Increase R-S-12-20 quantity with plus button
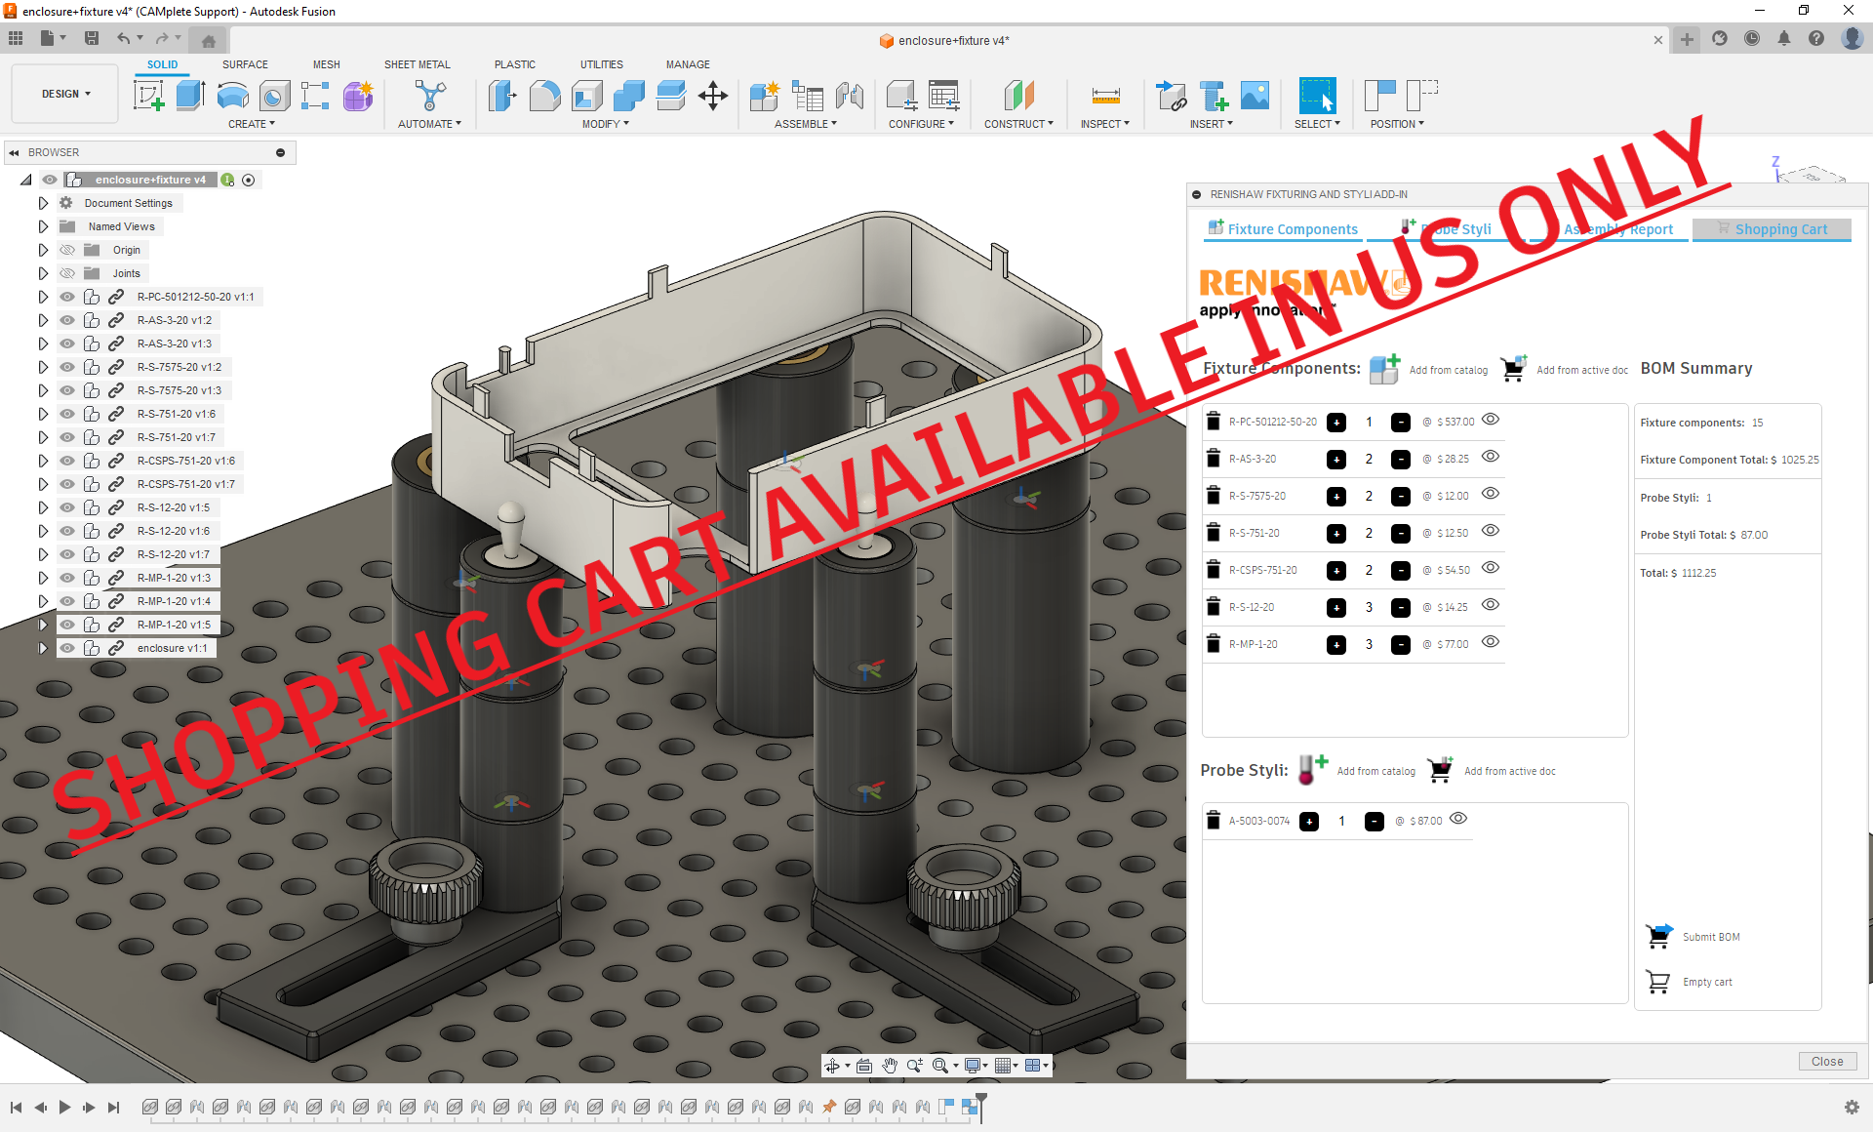 coord(1336,607)
